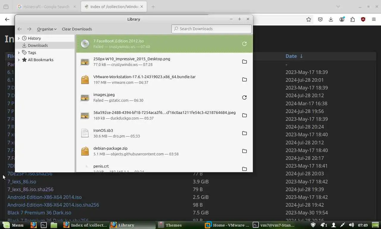Retry the failed images.jpeg download
This screenshot has height=229, width=381.
tap(244, 98)
